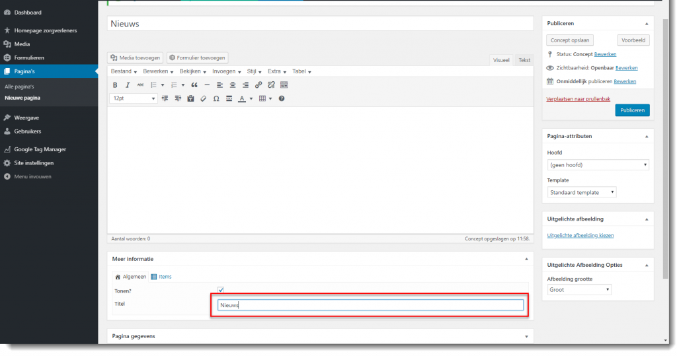Open Dashboard in the sidebar
This screenshot has width=677, height=356.
coord(28,13)
